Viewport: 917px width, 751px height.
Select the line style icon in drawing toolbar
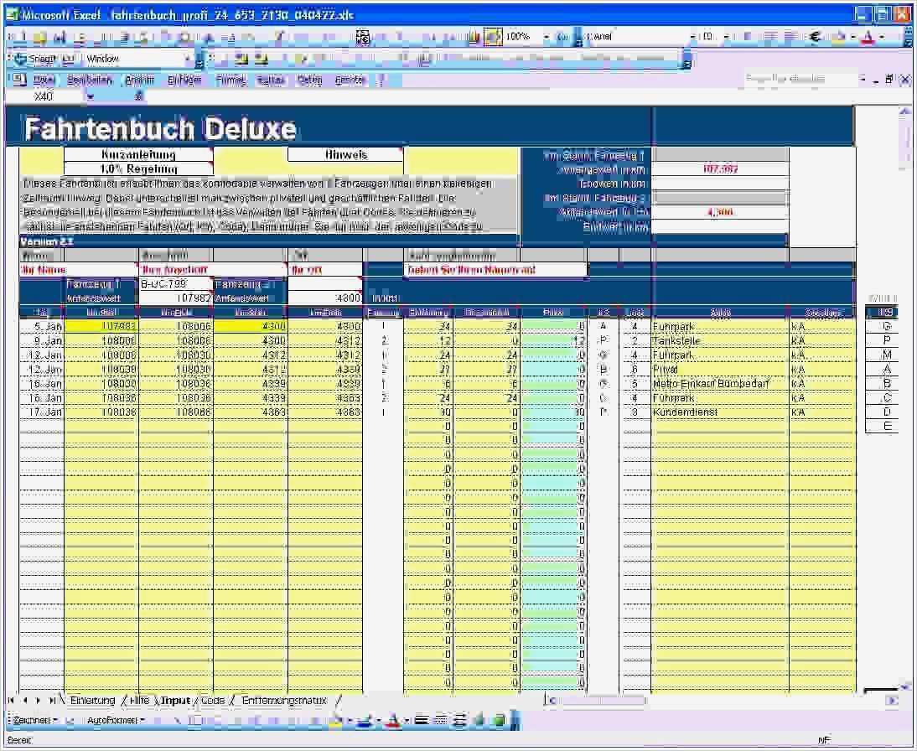421,720
